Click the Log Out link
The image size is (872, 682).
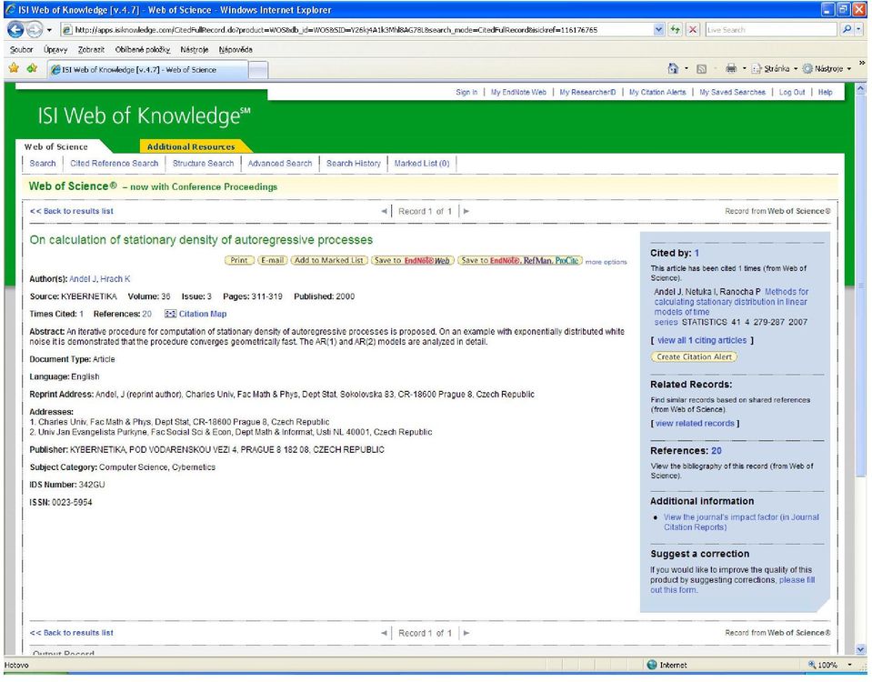point(791,93)
